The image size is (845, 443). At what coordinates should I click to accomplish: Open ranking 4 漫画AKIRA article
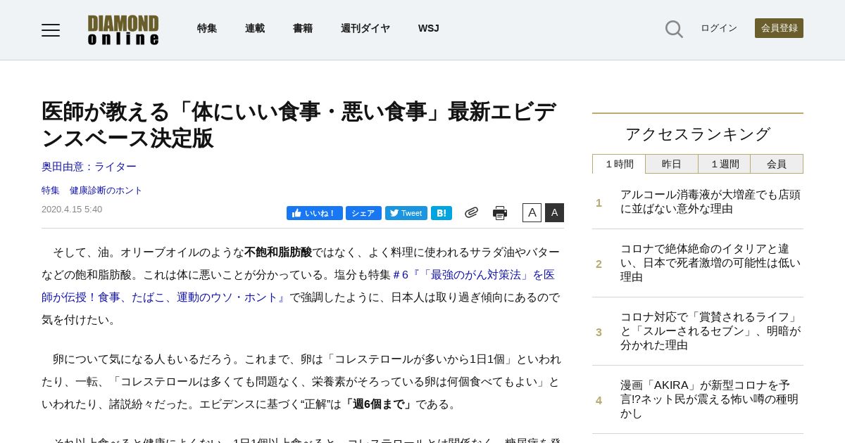710,399
